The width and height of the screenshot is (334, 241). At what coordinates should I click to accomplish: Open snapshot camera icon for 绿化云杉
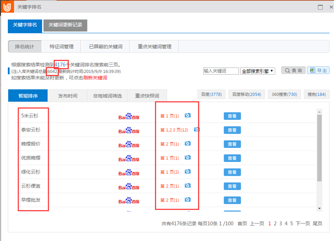click(187, 172)
